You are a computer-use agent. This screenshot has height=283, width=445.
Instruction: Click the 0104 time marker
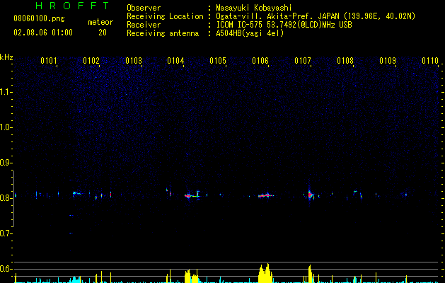(x=175, y=61)
